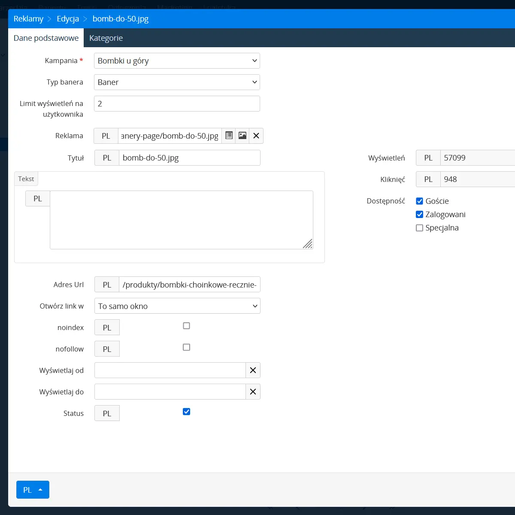
Task: Go to Edycja breadcrumb
Action: [68, 19]
